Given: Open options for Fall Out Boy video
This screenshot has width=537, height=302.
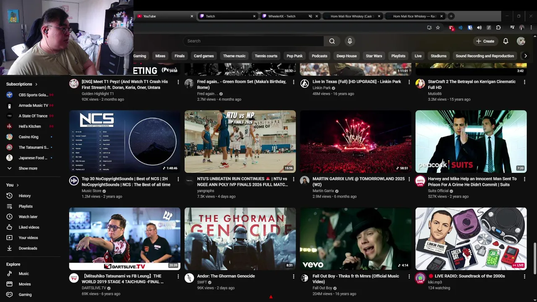Looking at the screenshot, I should point(409,276).
